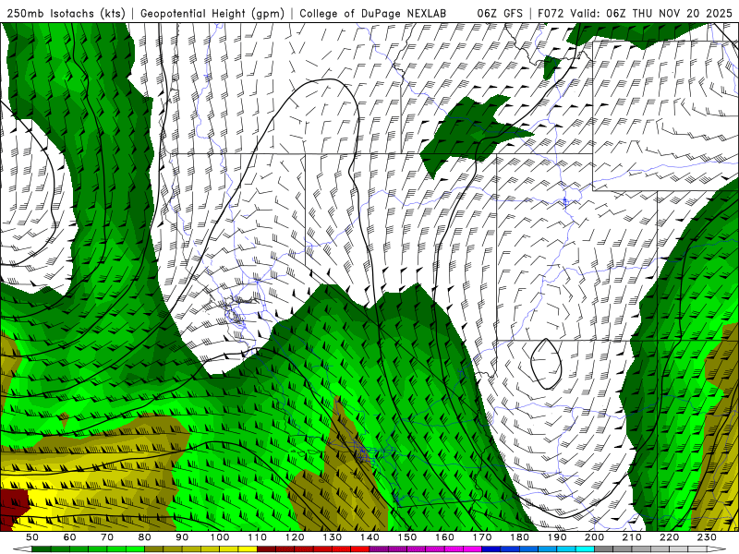The image size is (739, 554).
Task: Click the 200 value on the color scale
Action: 594,537
